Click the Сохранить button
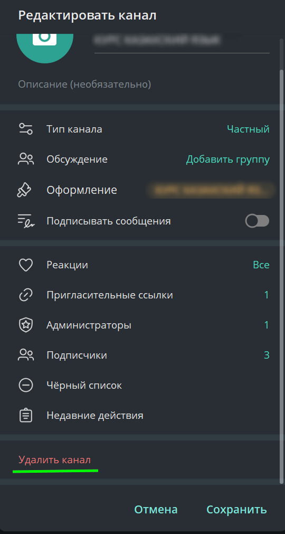The height and width of the screenshot is (534, 285). 236,510
